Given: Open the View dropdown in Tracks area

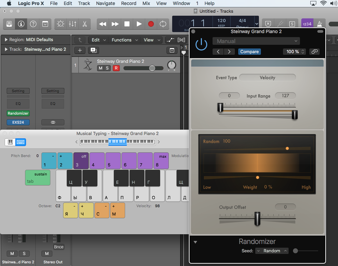Looking at the screenshot, I should (152, 40).
